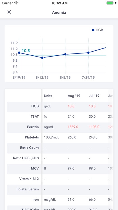The image size is (118, 210).
Task: Close the Anemia screen with X
Action: tap(9, 12)
